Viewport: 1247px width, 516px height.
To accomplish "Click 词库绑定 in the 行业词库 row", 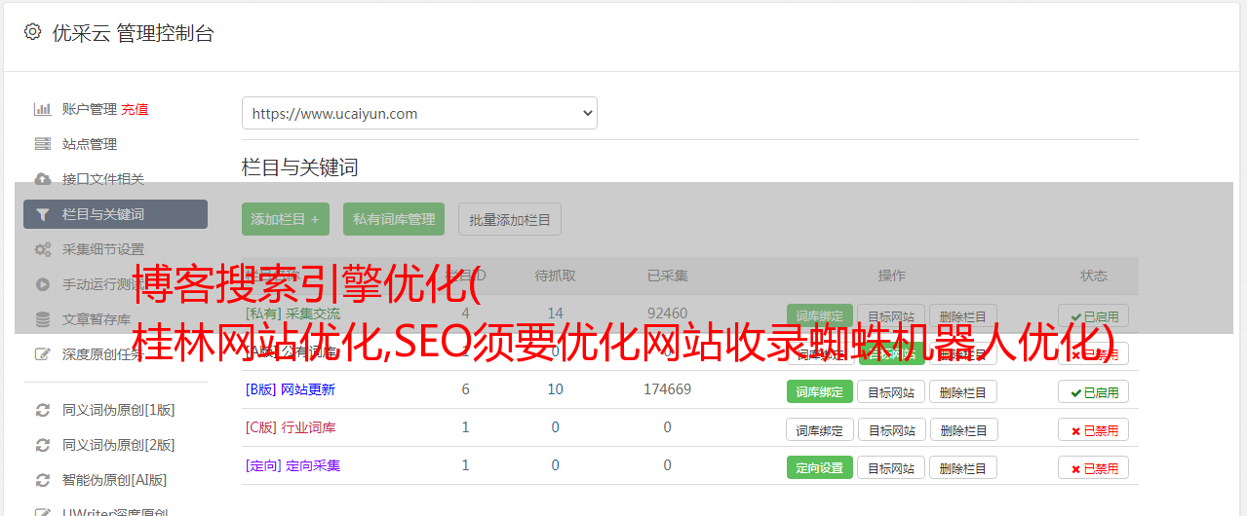I will tap(820, 429).
